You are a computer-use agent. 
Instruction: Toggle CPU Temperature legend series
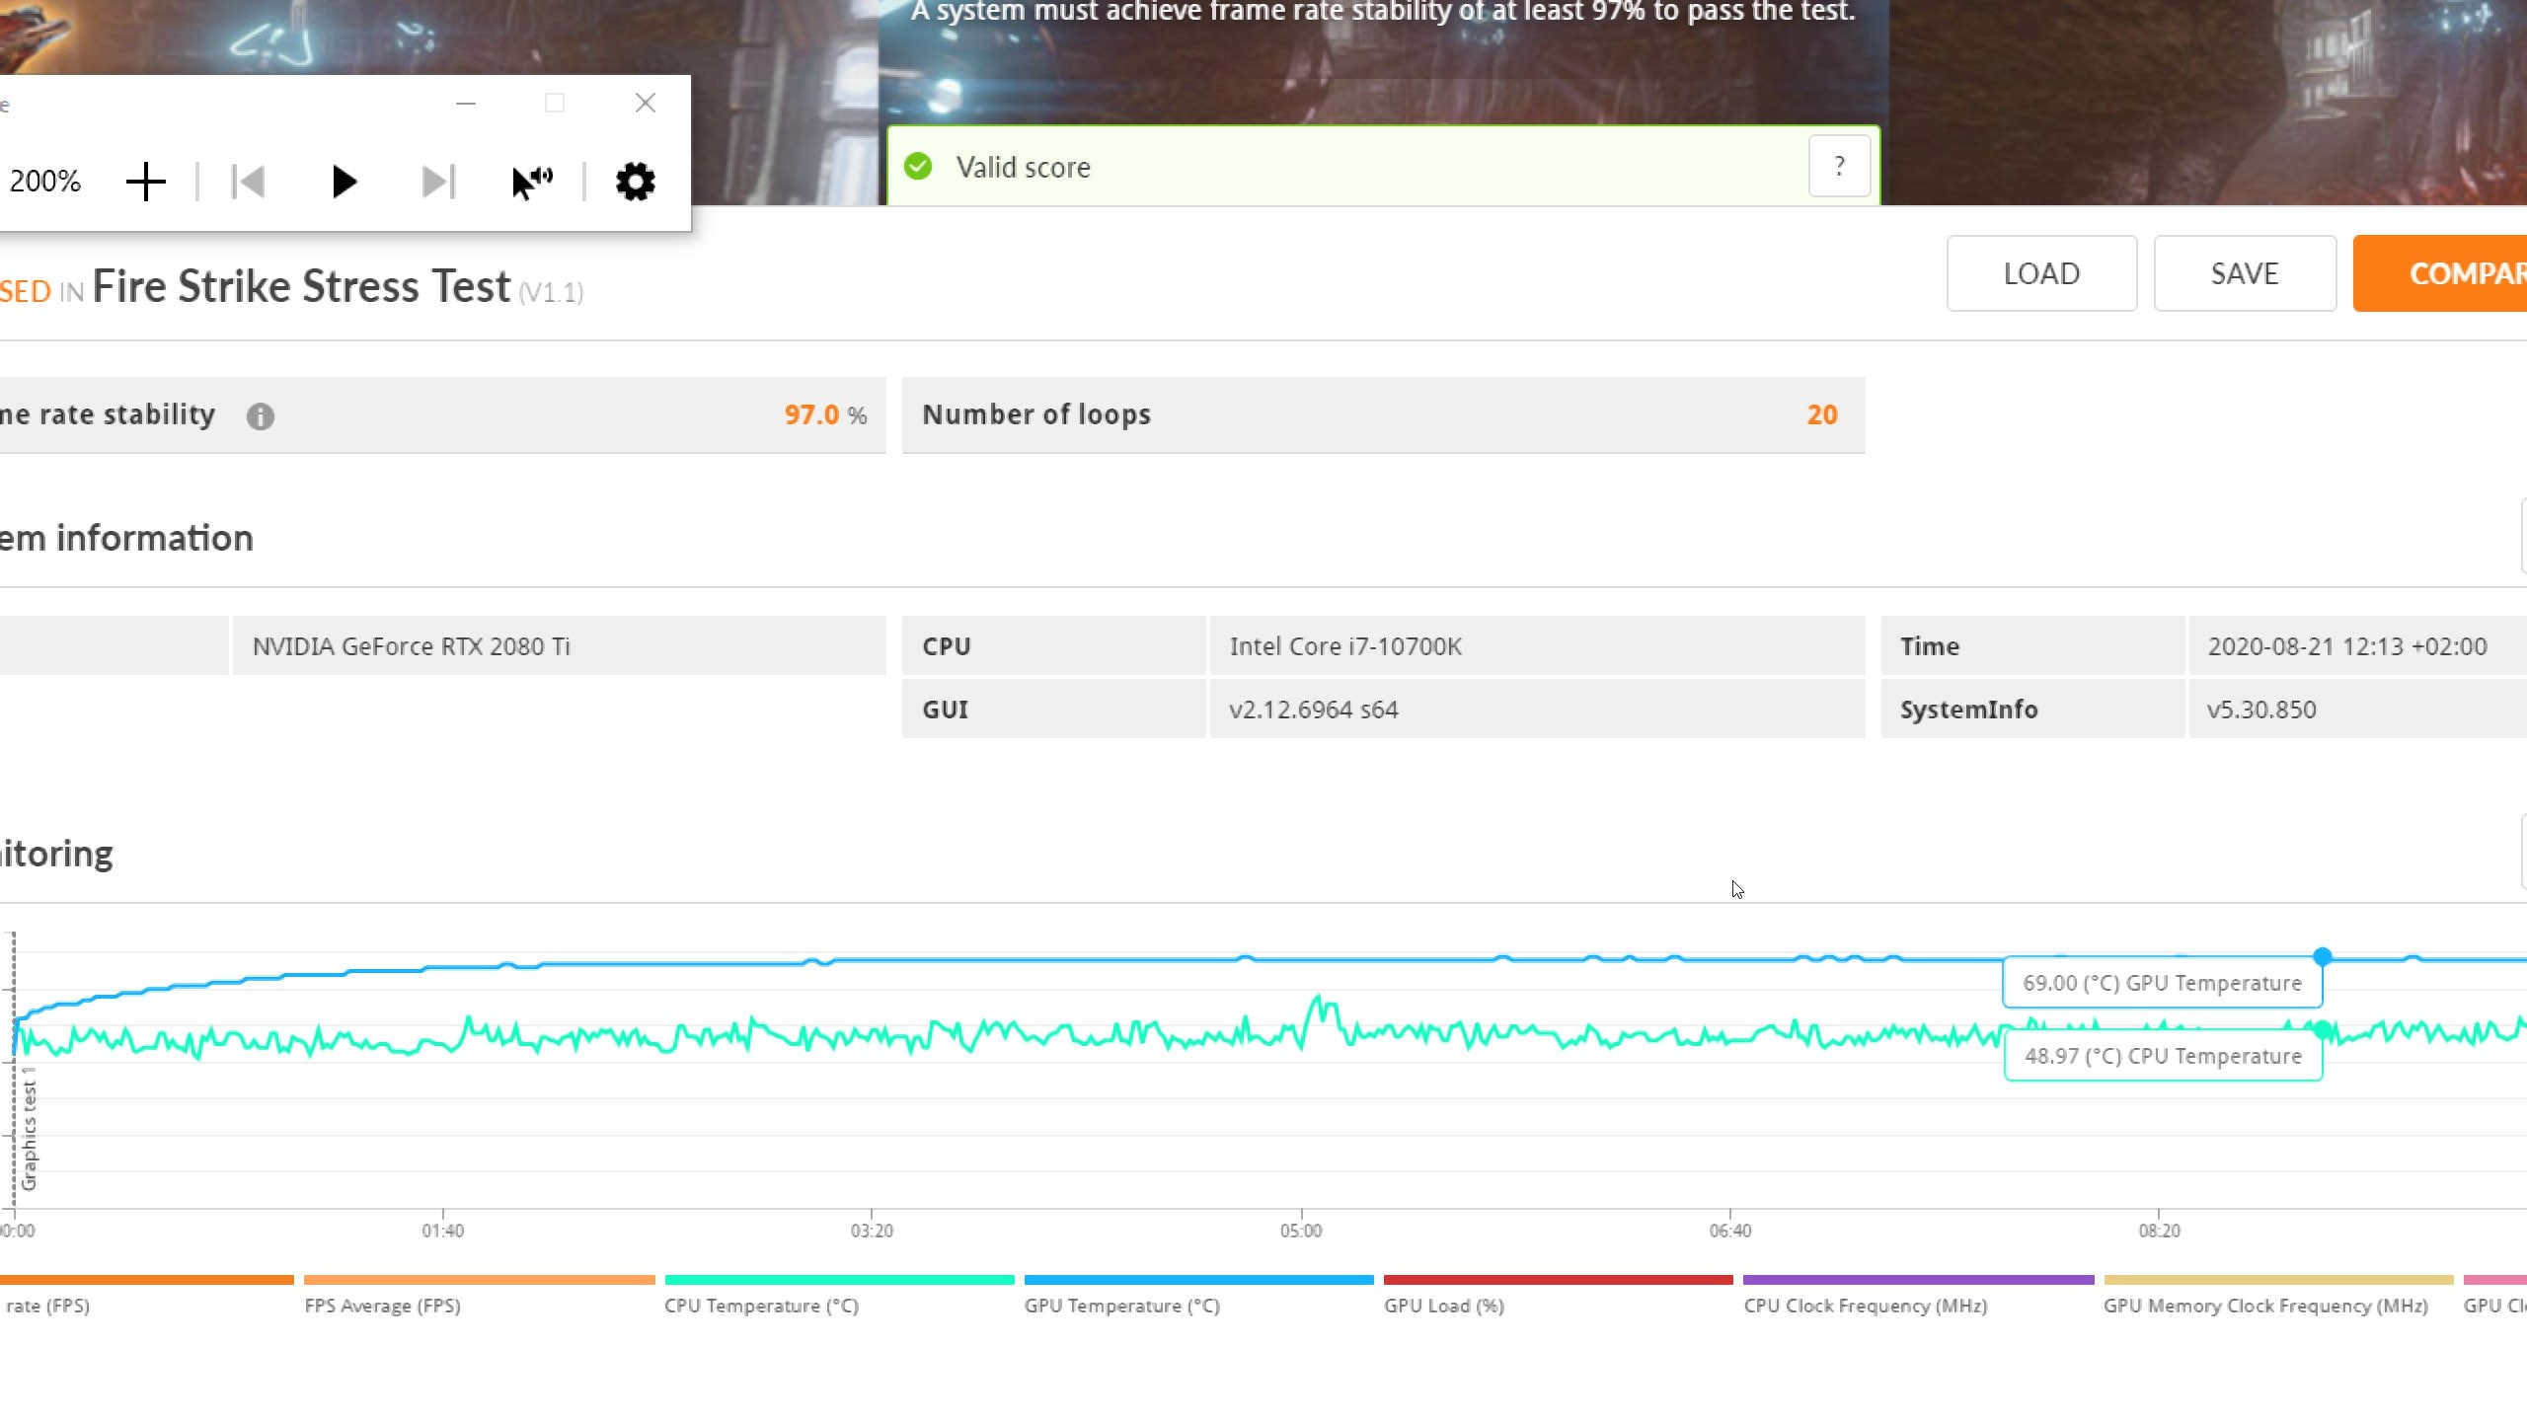[x=839, y=1296]
